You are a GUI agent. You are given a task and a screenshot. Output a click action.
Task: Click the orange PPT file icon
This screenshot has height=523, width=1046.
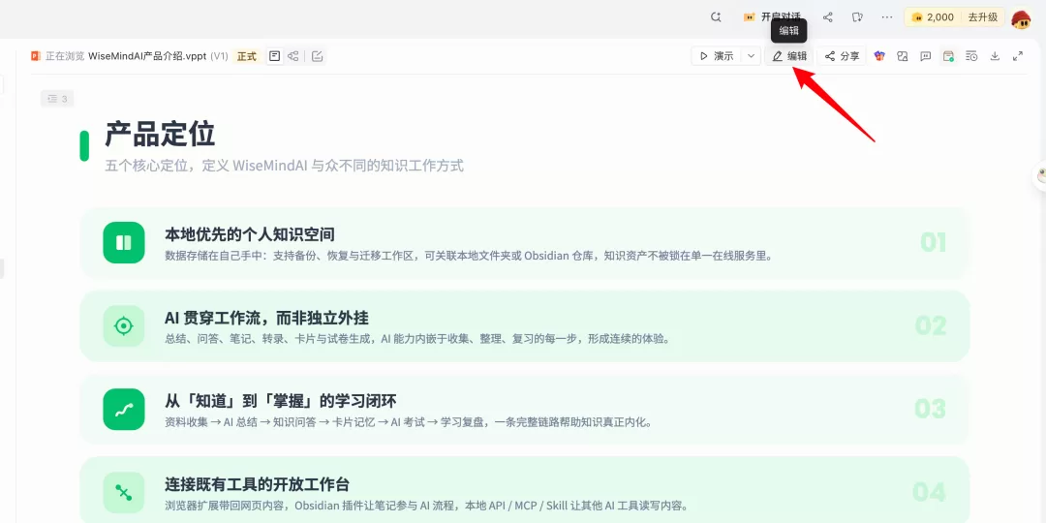click(x=36, y=56)
